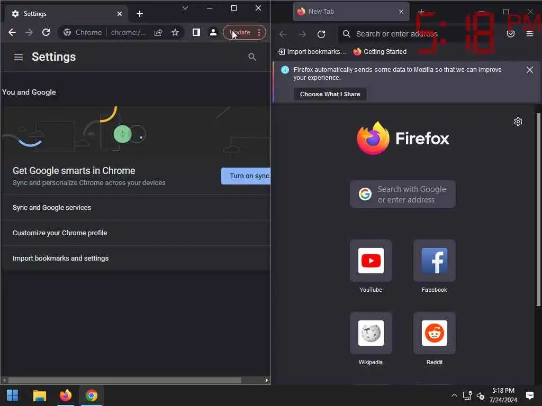Select Firefox New Tab tab
The width and height of the screenshot is (542, 406).
pos(351,12)
